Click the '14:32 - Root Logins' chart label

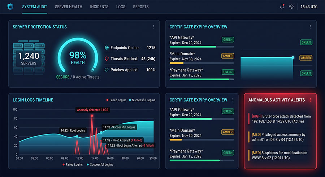coord(73,130)
